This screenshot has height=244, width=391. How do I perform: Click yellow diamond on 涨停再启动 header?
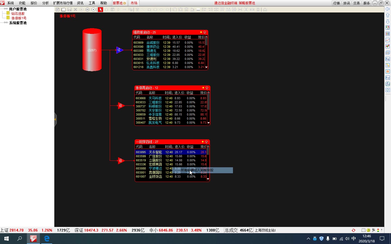pyautogui.click(x=203, y=88)
